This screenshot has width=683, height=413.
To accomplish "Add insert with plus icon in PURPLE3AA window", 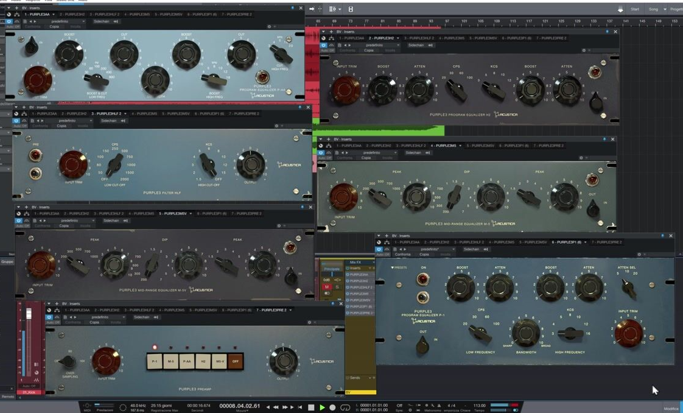I will pos(16,8).
